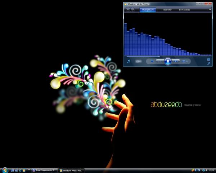Screen dimensions: 216x173
Task: Close the Windows Media Player window
Action: [x=208, y=4]
